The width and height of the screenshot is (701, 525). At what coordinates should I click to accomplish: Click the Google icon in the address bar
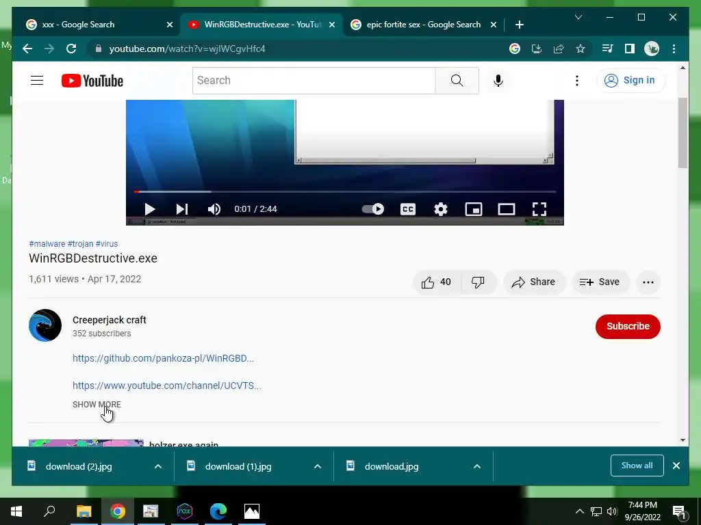[515, 49]
